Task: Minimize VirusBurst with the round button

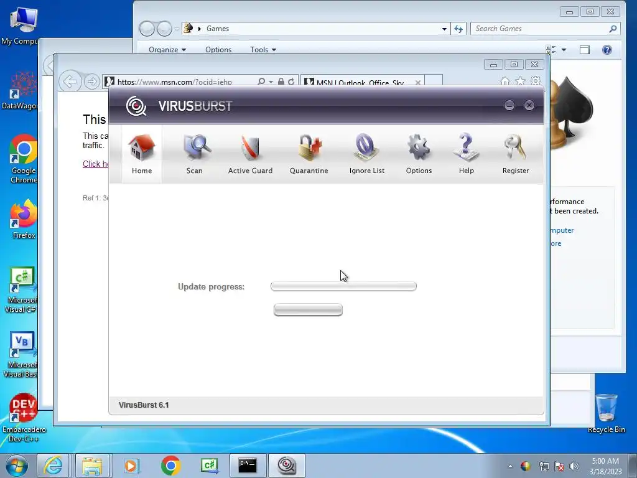Action: click(x=509, y=105)
